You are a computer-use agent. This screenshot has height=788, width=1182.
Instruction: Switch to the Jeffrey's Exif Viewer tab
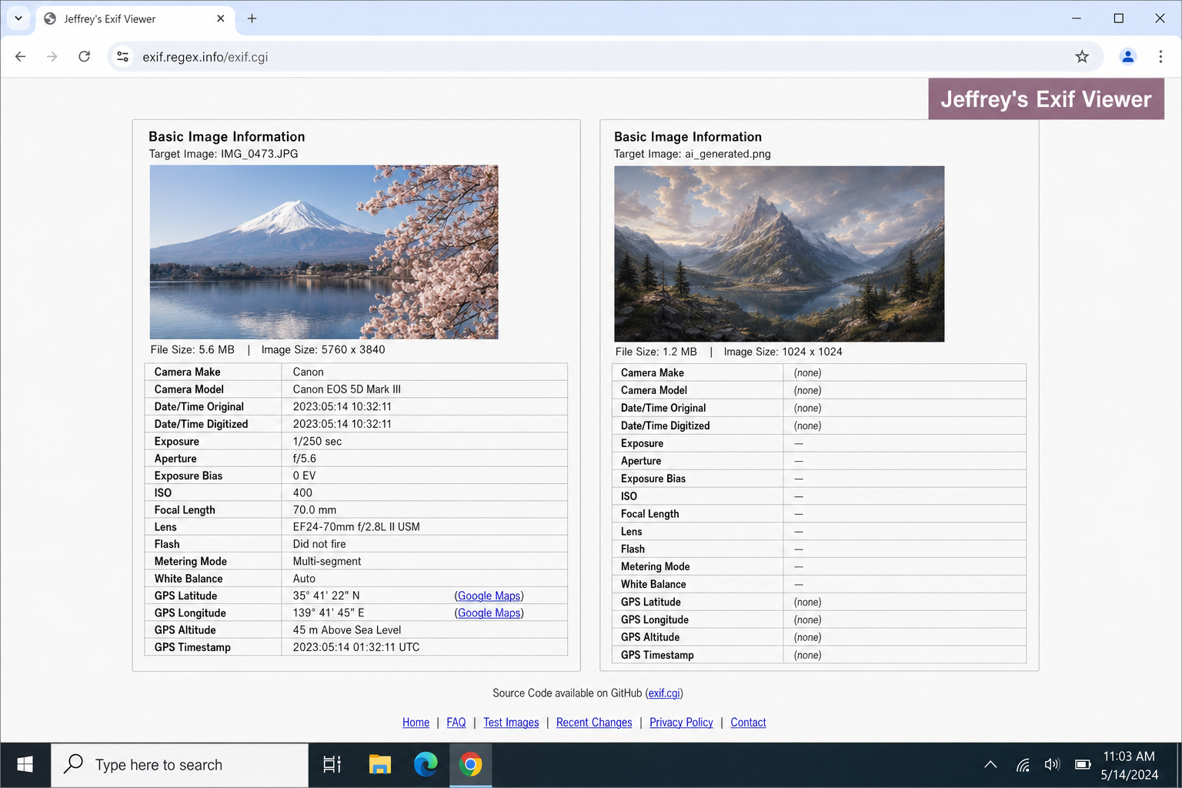123,18
